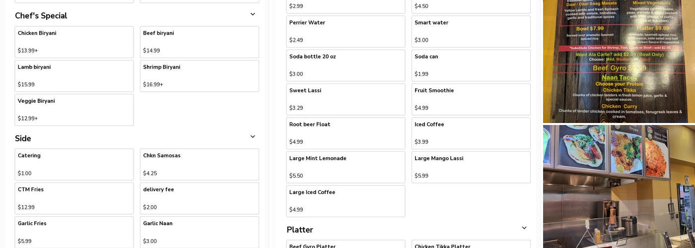Screen dimensions: 695x248
Task: Pick the Fruit Smoothie item
Action: (x=471, y=99)
